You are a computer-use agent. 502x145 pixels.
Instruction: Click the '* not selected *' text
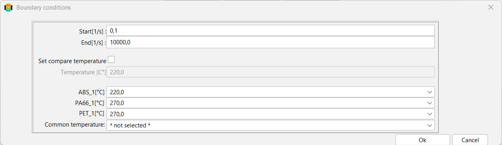(x=130, y=125)
